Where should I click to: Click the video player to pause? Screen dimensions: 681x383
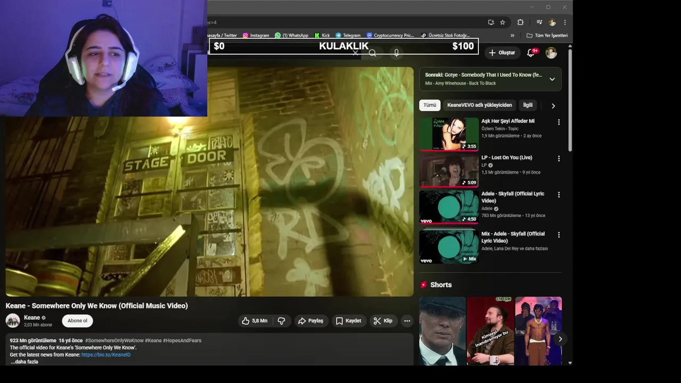click(210, 182)
